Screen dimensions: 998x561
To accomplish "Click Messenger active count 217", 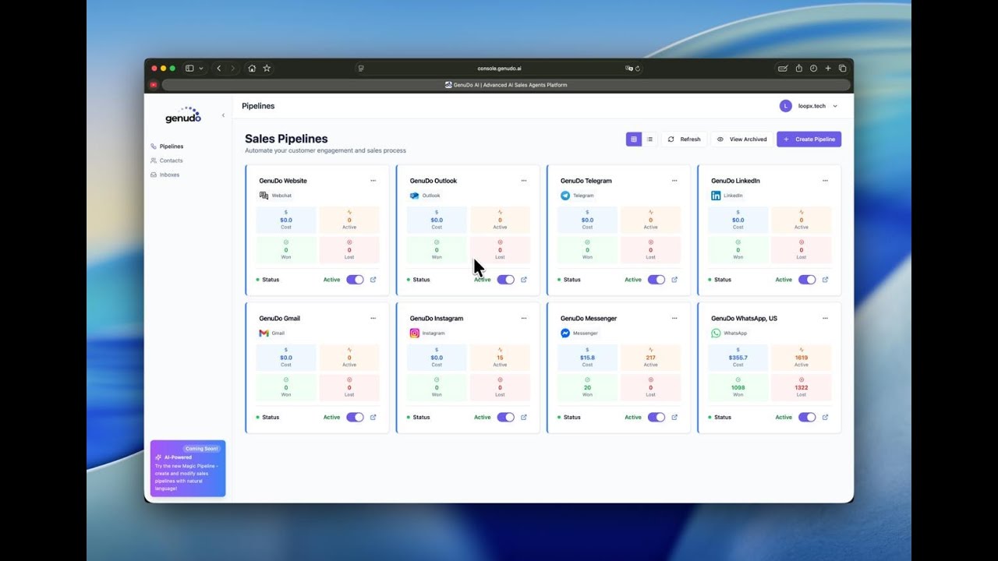I will pyautogui.click(x=650, y=358).
